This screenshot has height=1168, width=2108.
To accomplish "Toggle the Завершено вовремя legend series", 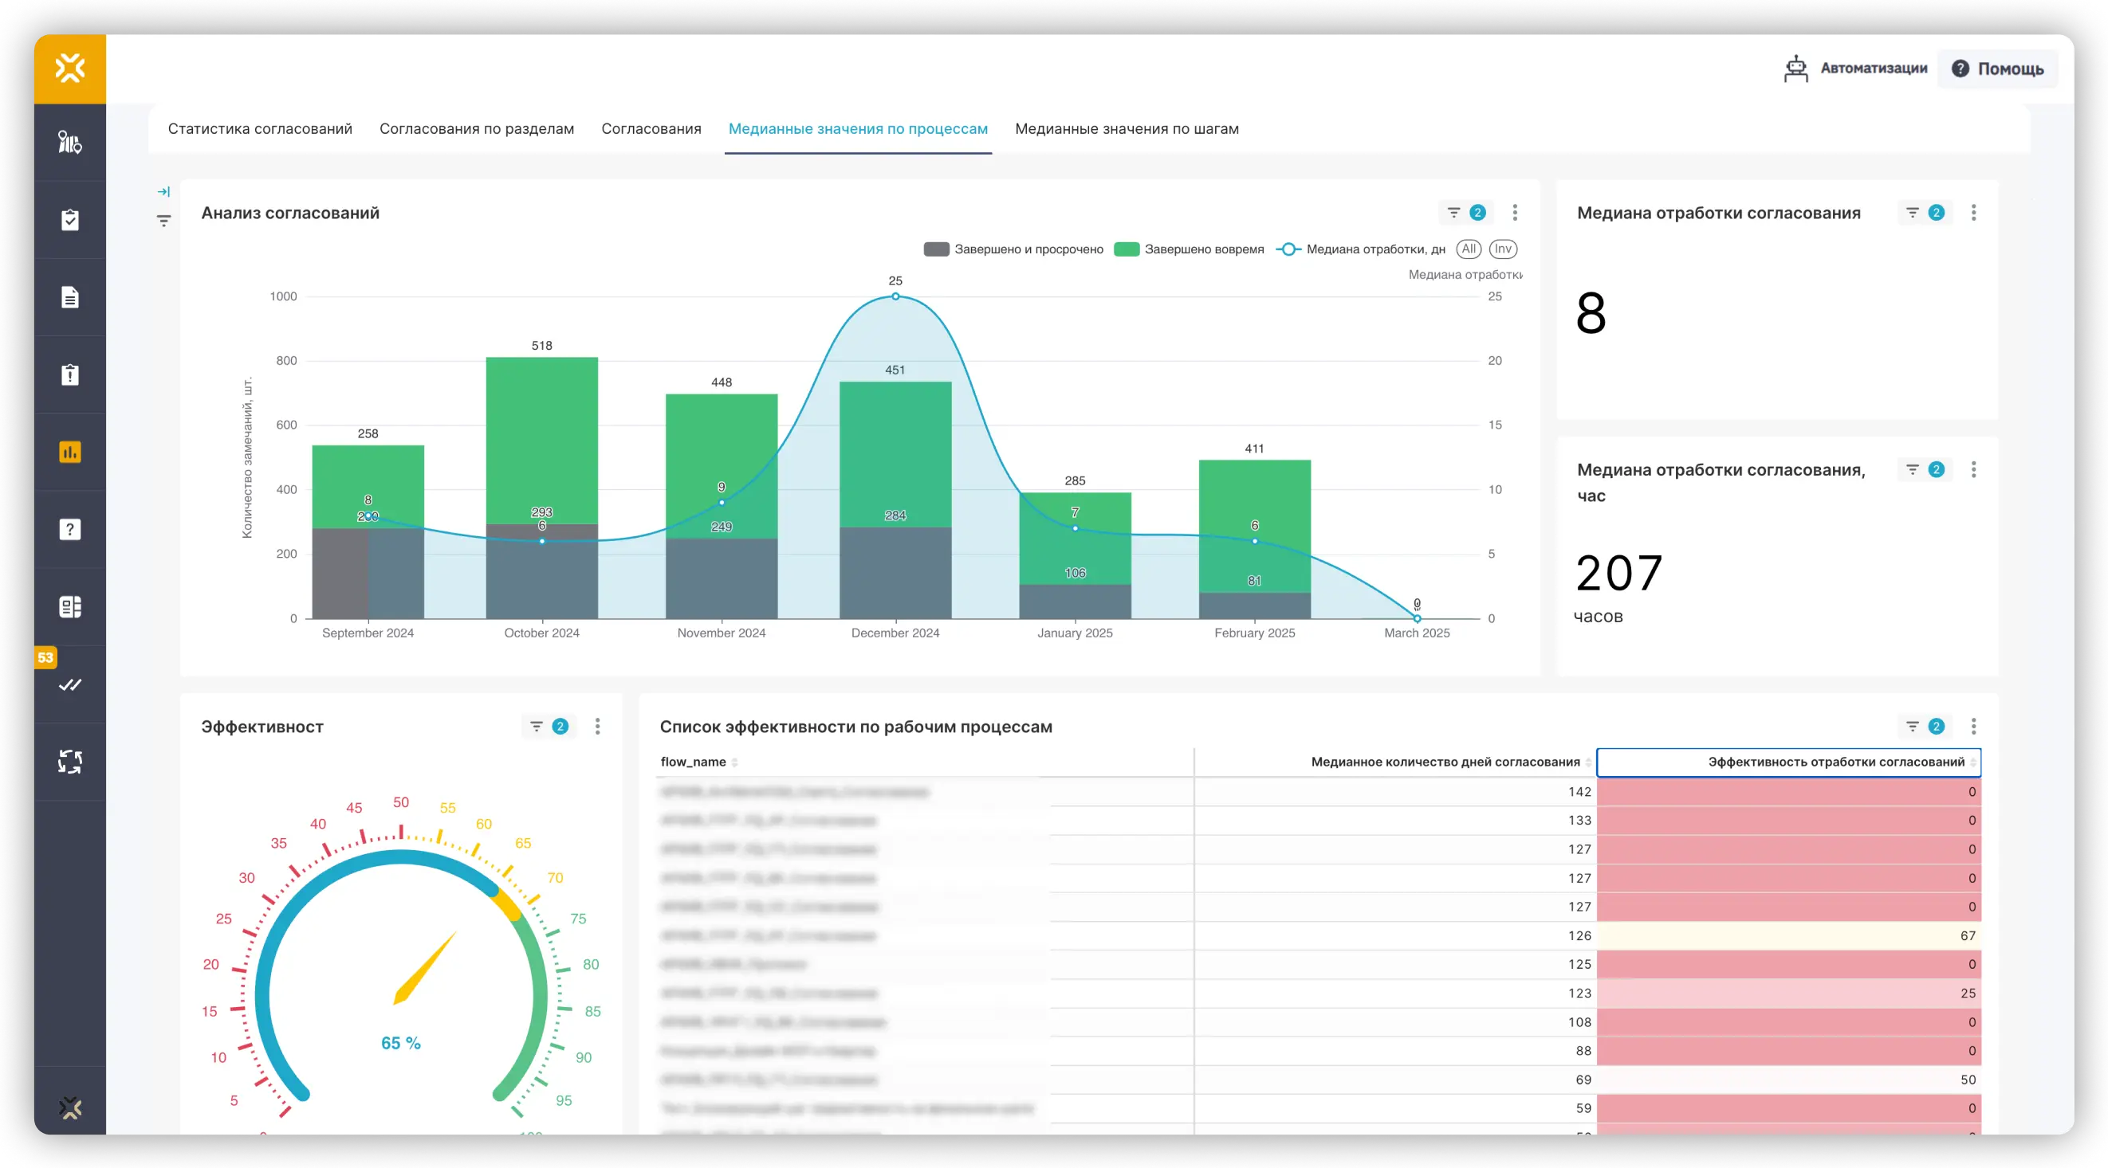I will pyautogui.click(x=1203, y=249).
